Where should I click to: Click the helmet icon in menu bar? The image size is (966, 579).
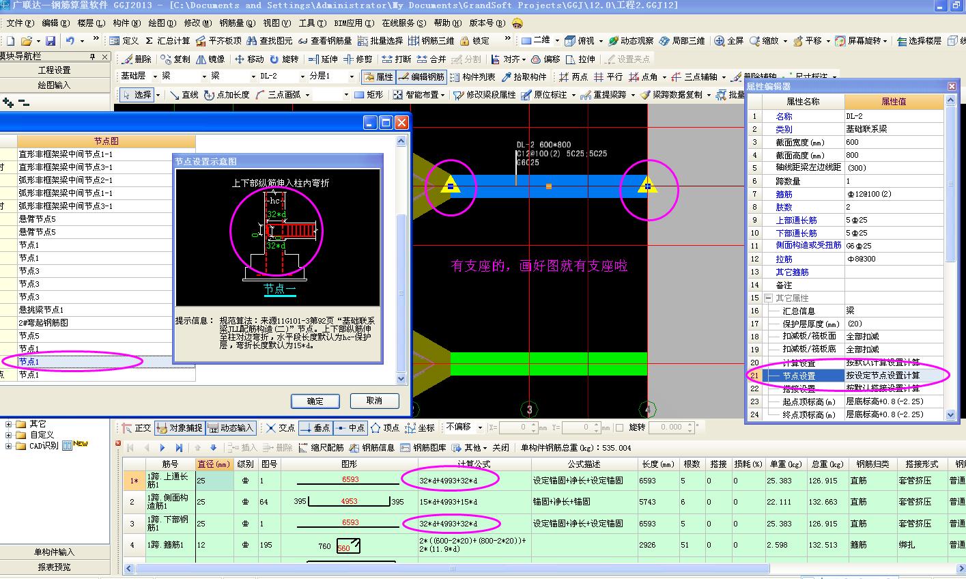[517, 23]
